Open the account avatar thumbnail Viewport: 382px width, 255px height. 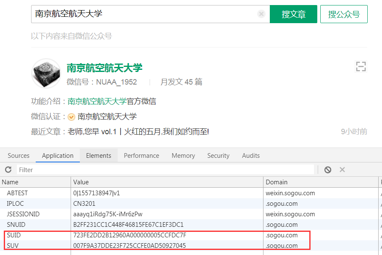46,73
